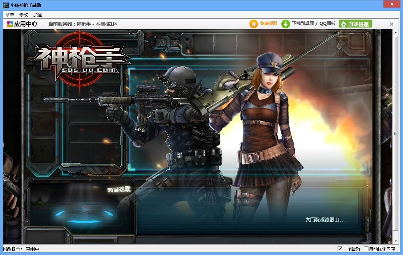Close the 小晖神枪手辅助 window
Image resolution: width=403 pixels, height=255 pixels.
click(x=392, y=4)
